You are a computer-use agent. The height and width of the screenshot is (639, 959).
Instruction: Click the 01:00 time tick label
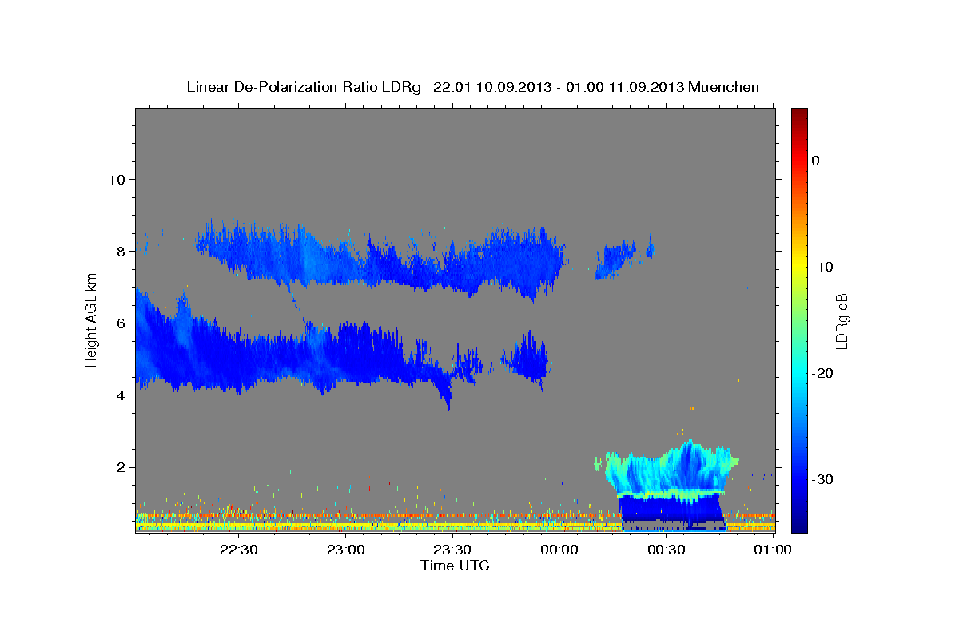[772, 550]
